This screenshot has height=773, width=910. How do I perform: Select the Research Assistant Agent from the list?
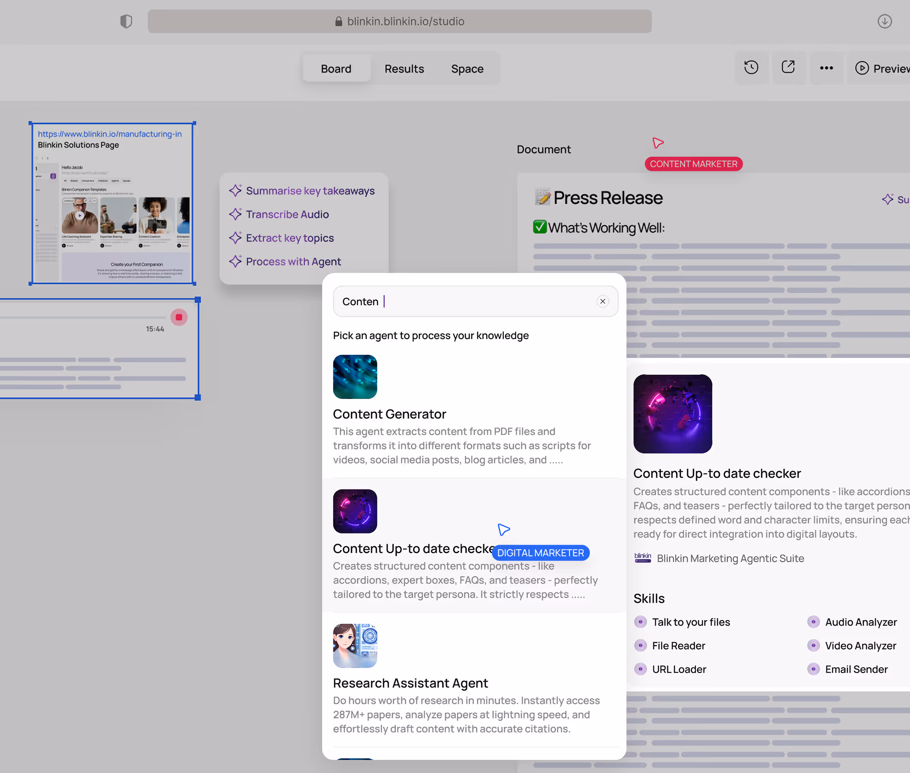pos(410,683)
